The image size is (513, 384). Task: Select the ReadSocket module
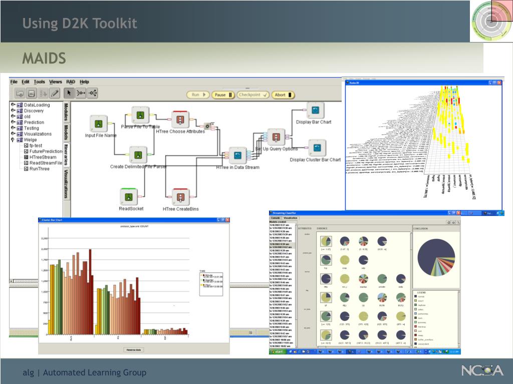point(129,197)
